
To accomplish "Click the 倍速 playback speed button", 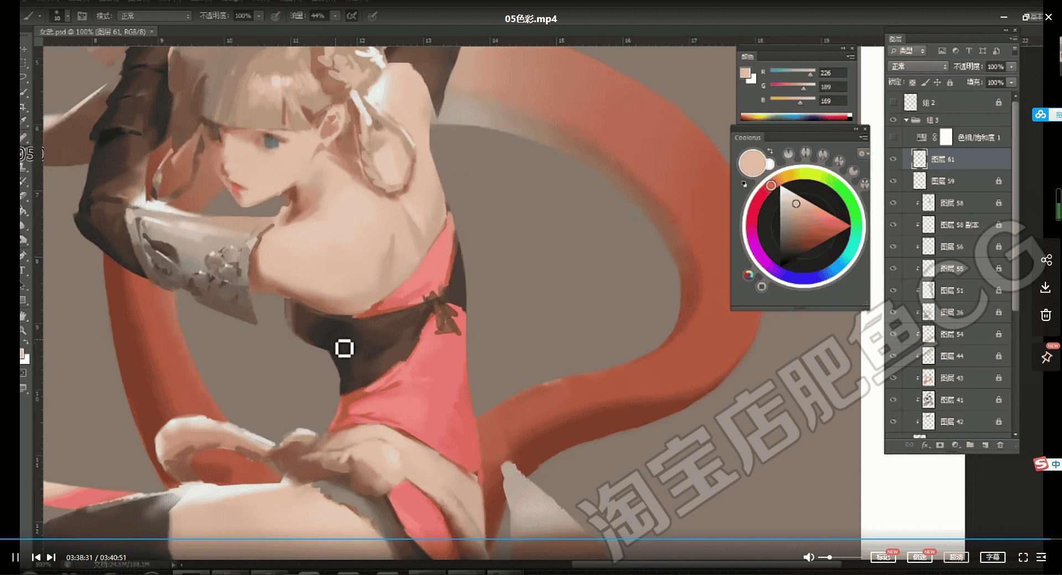I will point(920,557).
